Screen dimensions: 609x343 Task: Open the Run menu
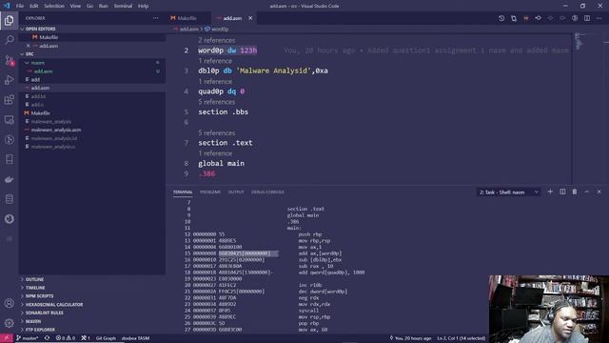[x=104, y=6]
